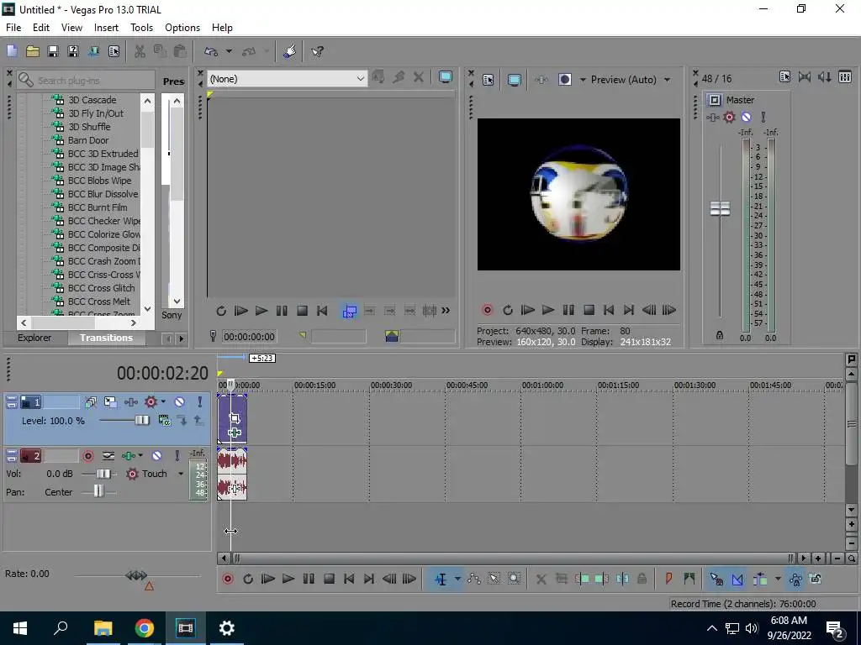Toggle Enable Snapping in timeline toolbar
861x645 pixels.
pyautogui.click(x=716, y=579)
